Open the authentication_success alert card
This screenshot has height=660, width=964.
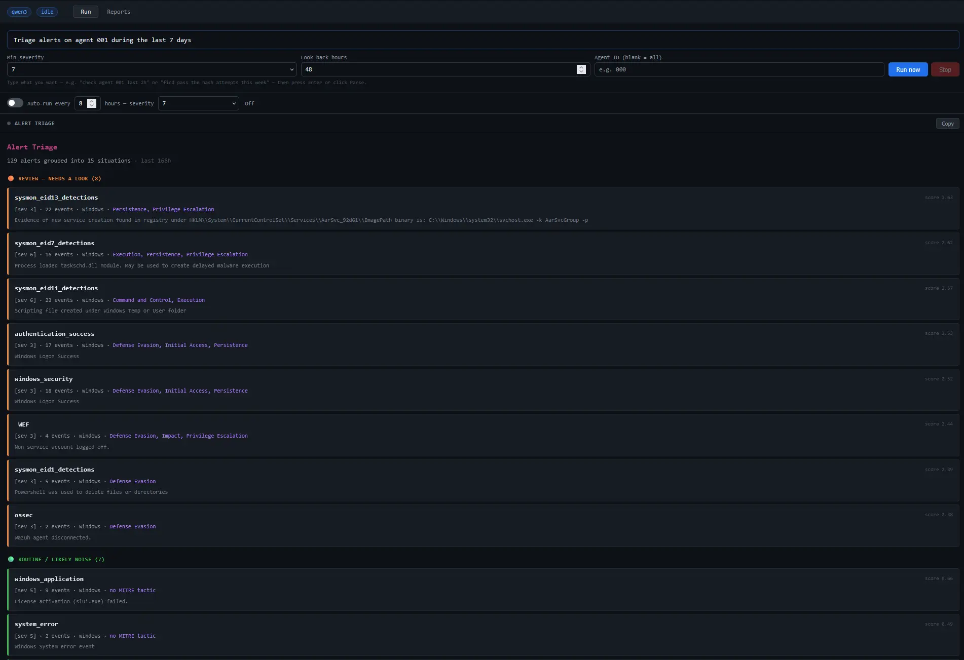click(x=483, y=344)
